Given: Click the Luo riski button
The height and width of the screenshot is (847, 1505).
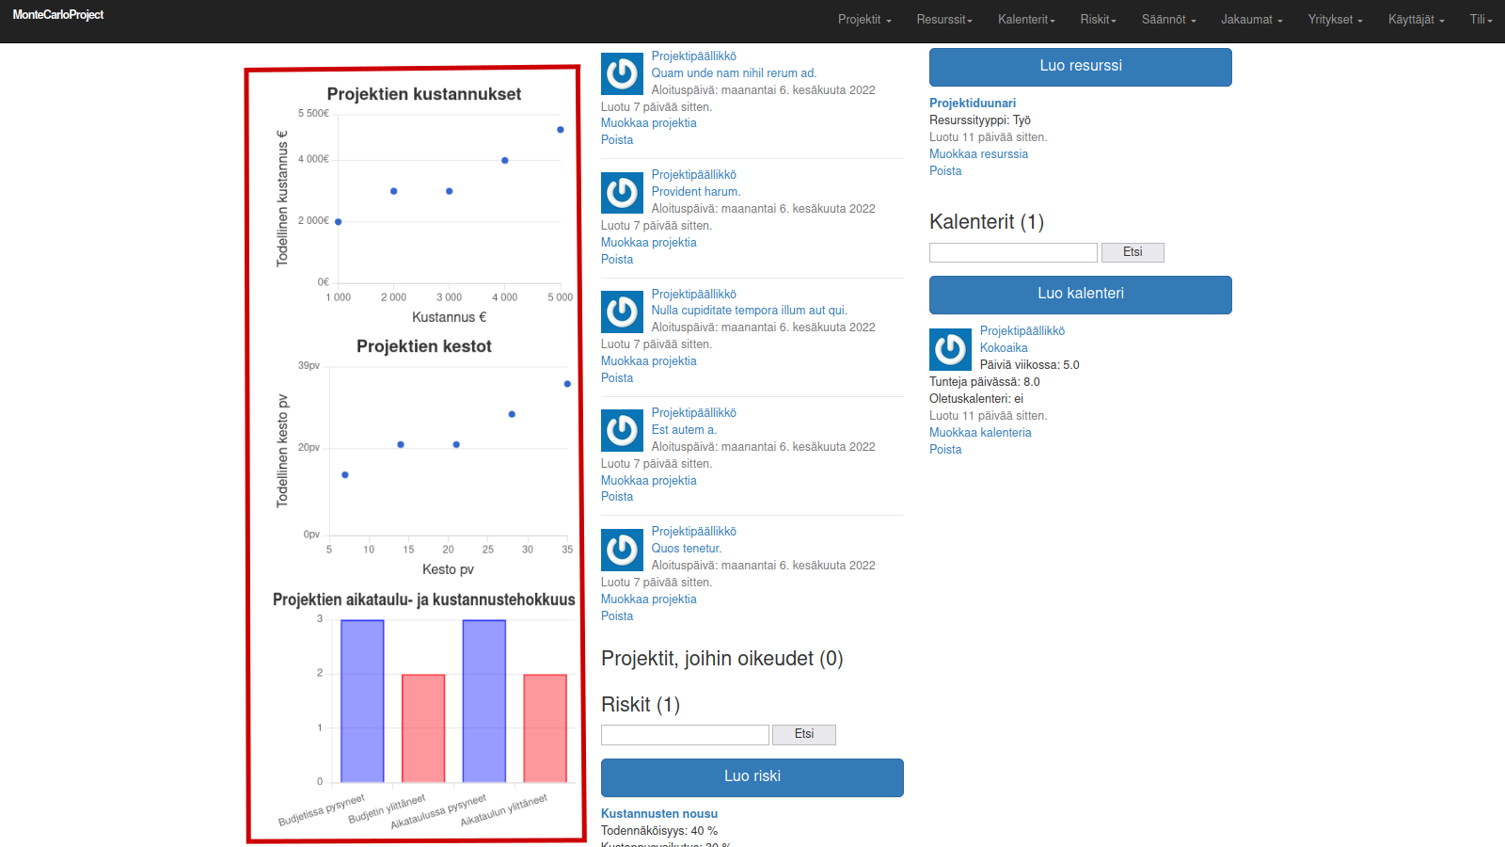Looking at the screenshot, I should pyautogui.click(x=752, y=777).
